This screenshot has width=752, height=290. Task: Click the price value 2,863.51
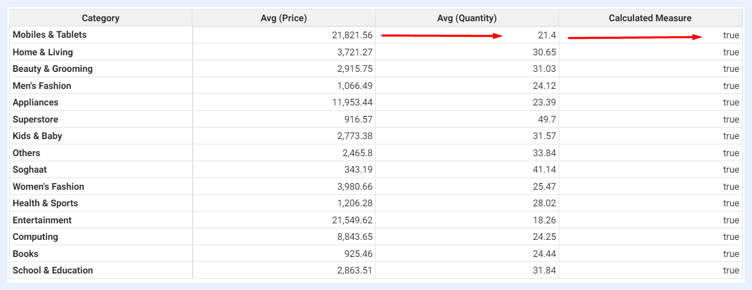[354, 270]
